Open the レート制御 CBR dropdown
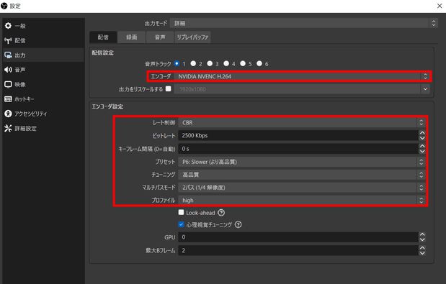Image resolution: width=446 pixels, height=284 pixels. 301,122
